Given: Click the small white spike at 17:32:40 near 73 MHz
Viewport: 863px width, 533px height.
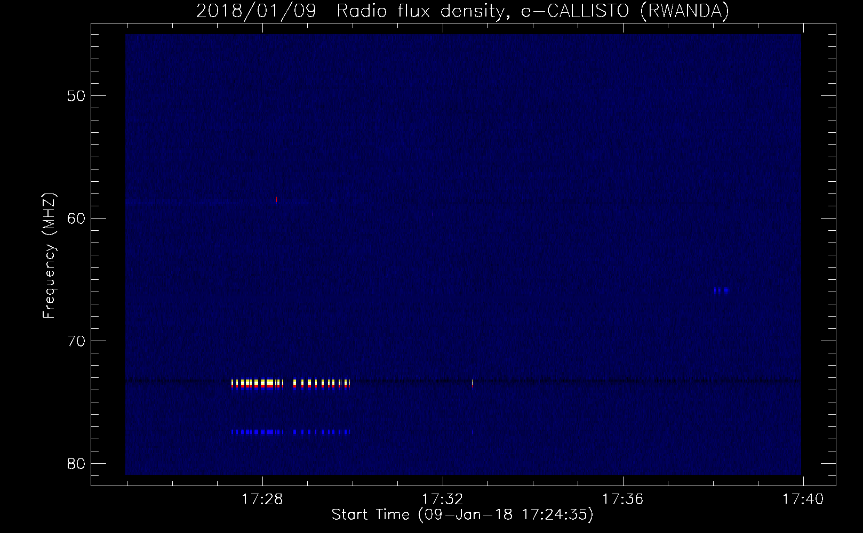Looking at the screenshot, I should (472, 382).
